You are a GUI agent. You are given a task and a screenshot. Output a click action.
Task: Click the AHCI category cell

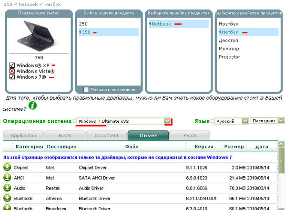[19, 178]
